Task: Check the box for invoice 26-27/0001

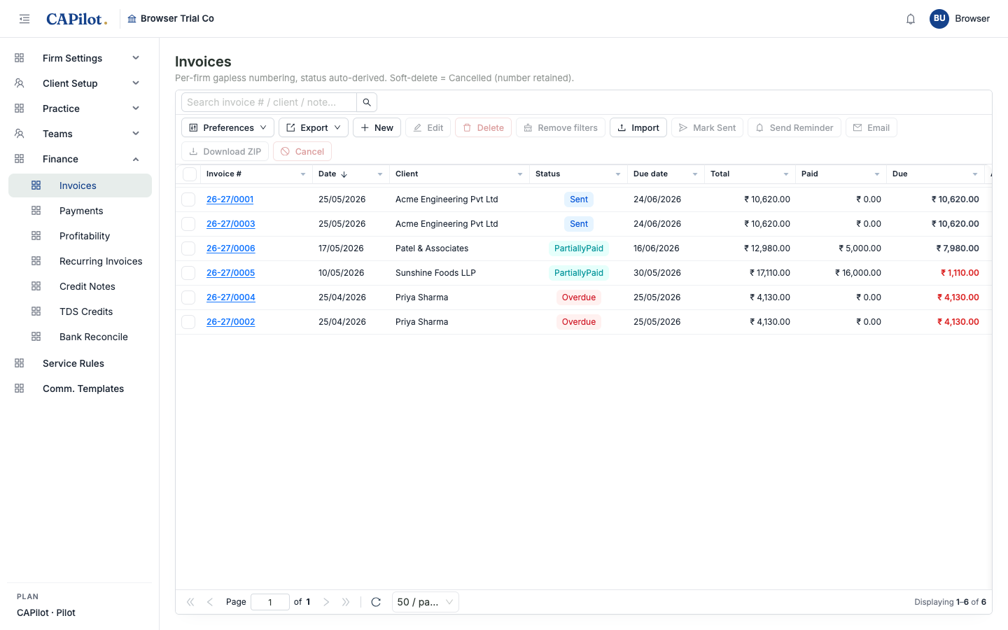Action: tap(188, 199)
